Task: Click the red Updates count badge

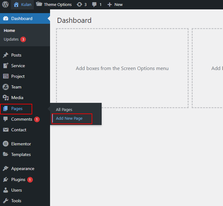Action: point(23,39)
